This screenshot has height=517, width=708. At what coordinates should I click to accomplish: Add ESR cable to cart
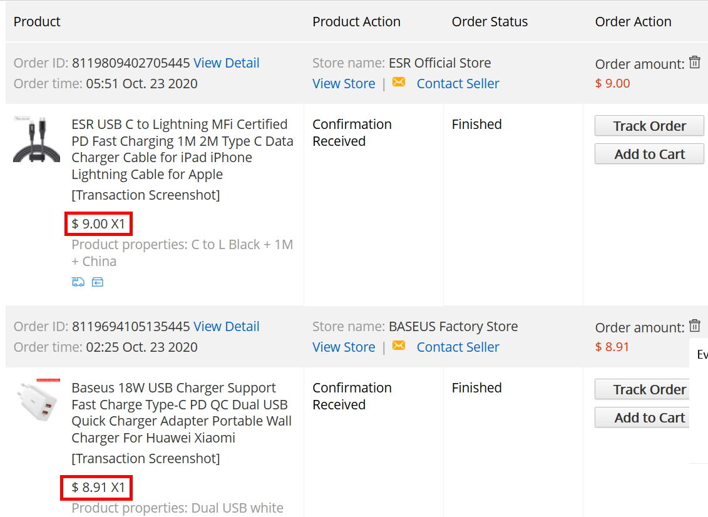pos(649,154)
